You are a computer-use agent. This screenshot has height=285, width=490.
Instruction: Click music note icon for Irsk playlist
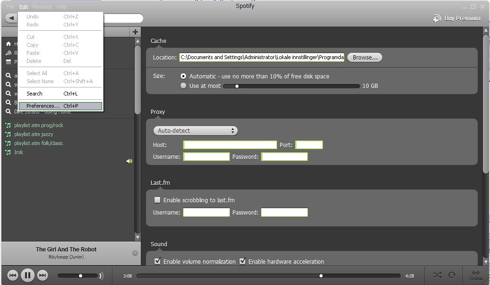click(x=8, y=153)
